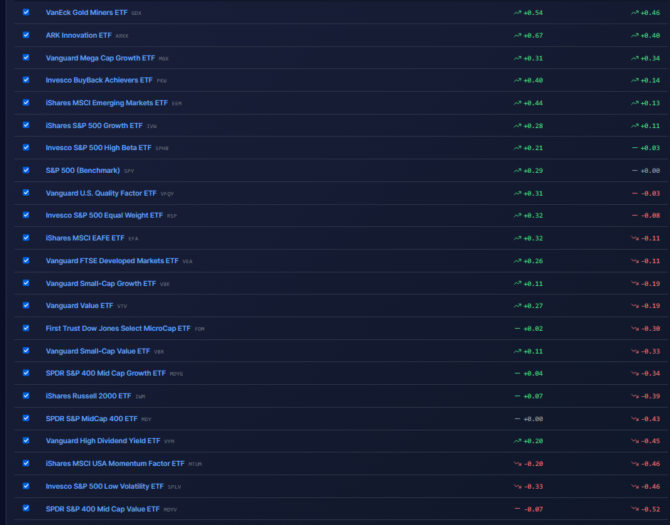670x525 pixels.
Task: Click the -0.03 value for Vanguard Quality Factor
Action: coord(650,193)
